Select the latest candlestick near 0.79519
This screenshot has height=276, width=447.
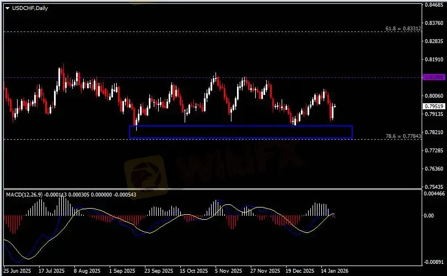[x=335, y=106]
